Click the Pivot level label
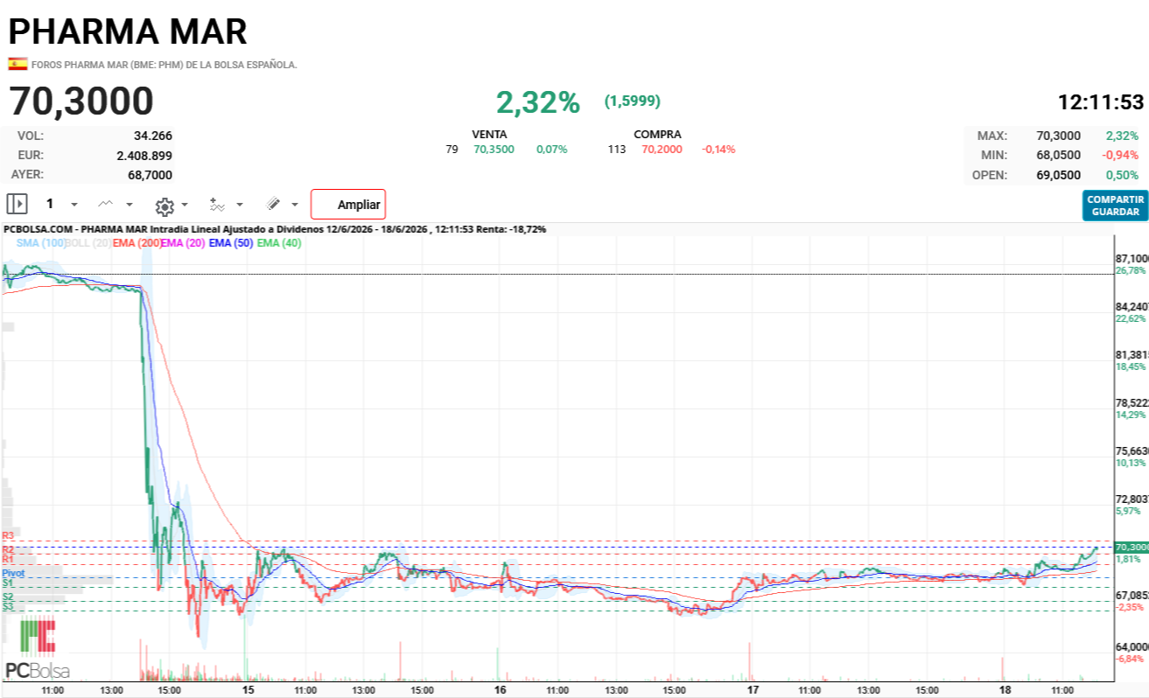Image resolution: width=1149 pixels, height=698 pixels. [x=13, y=573]
